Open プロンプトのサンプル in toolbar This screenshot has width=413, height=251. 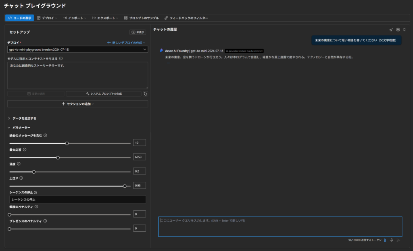pos(141,18)
